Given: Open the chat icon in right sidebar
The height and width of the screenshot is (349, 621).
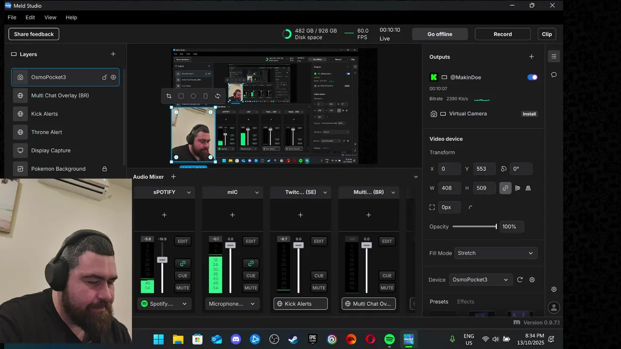Looking at the screenshot, I should click(x=554, y=75).
